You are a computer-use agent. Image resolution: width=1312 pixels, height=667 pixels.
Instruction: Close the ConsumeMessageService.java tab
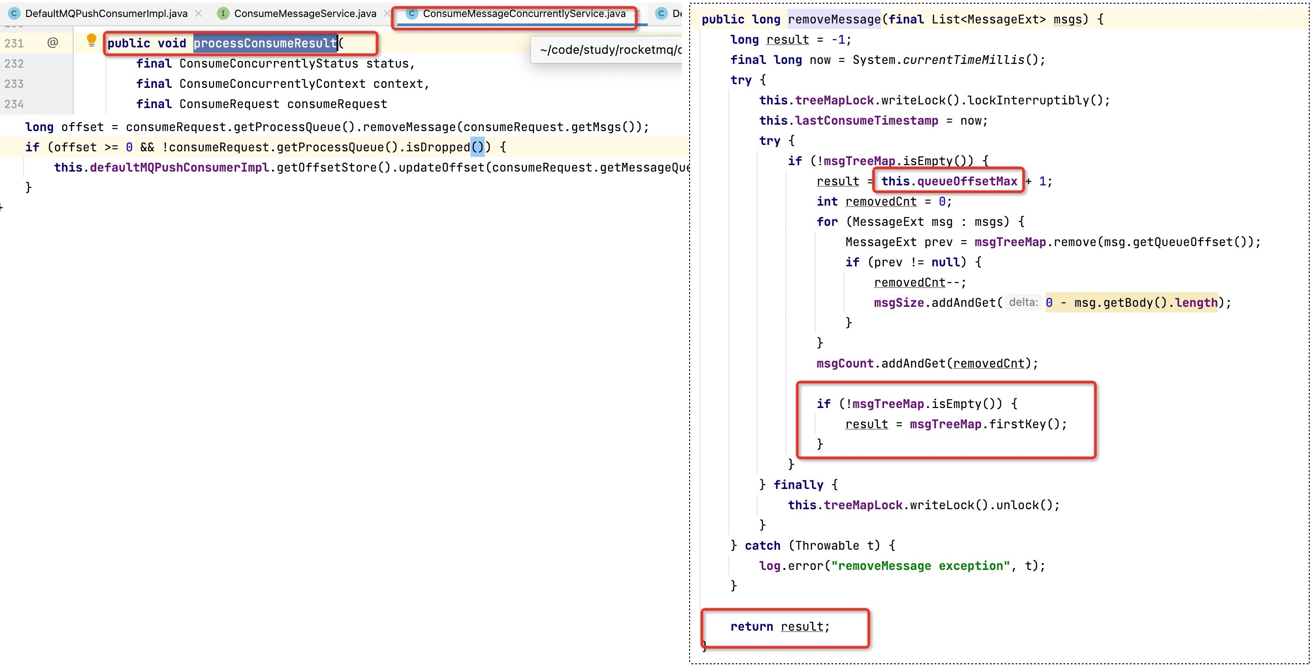point(387,14)
